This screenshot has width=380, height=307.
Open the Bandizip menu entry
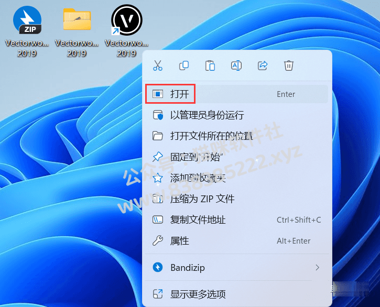[x=236, y=268]
